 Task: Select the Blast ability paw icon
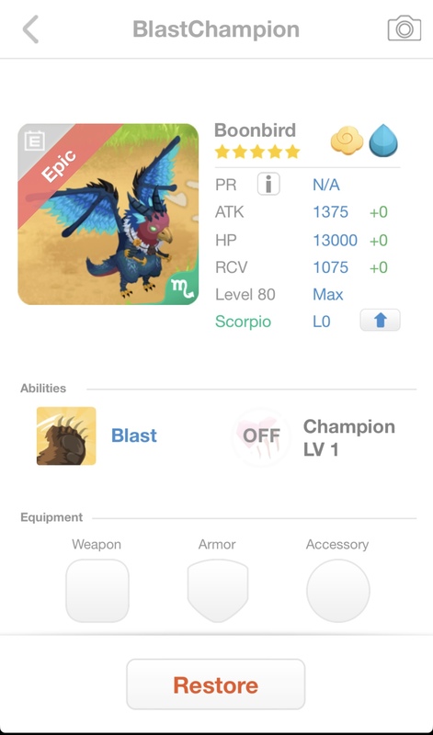66,435
